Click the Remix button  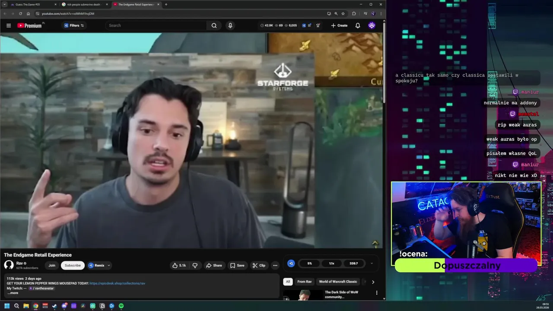click(x=96, y=265)
